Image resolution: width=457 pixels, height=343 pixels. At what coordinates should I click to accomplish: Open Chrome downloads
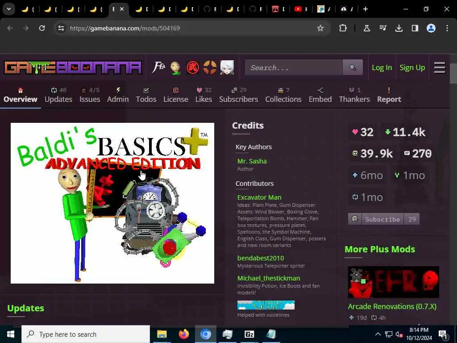pos(399,28)
